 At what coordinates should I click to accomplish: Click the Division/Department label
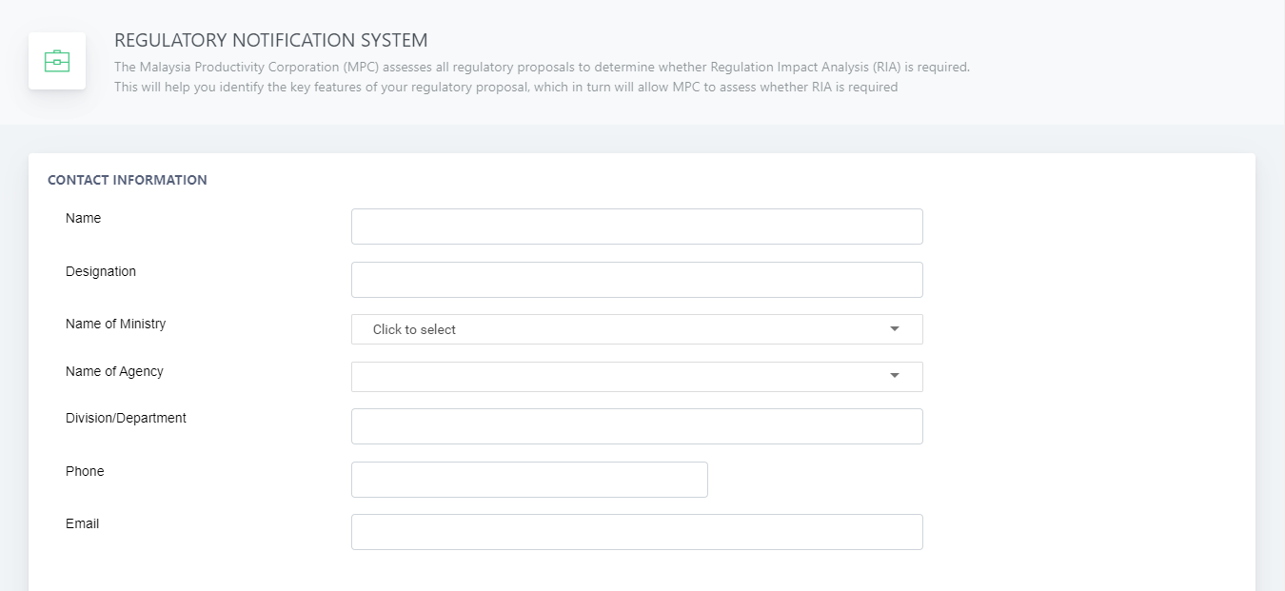point(126,418)
